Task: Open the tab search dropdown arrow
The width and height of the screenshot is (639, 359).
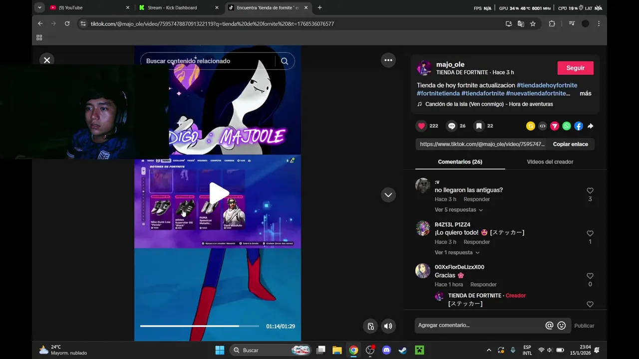Action: tap(39, 7)
